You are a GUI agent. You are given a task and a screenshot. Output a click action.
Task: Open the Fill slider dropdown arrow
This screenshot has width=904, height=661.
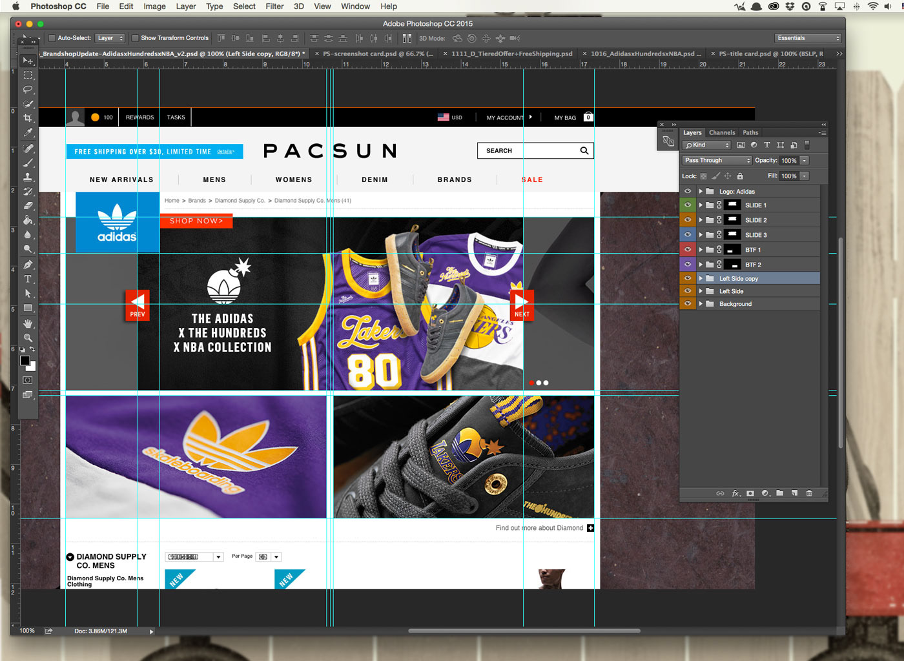click(805, 176)
